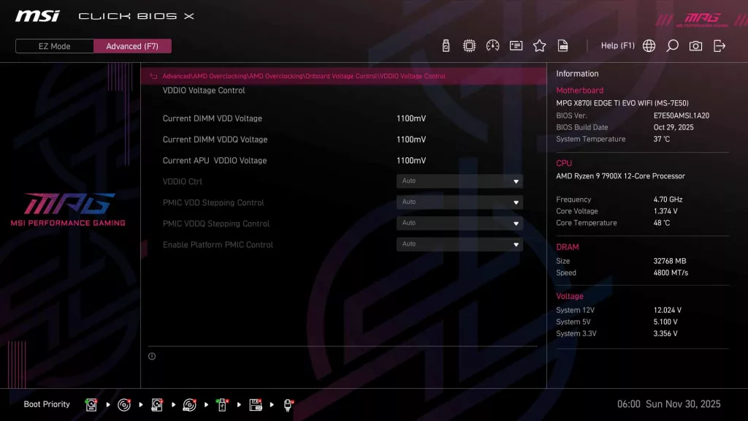Open the PMIC VDDQ Stepping Control dropdown
This screenshot has width=748, height=421.
(459, 224)
